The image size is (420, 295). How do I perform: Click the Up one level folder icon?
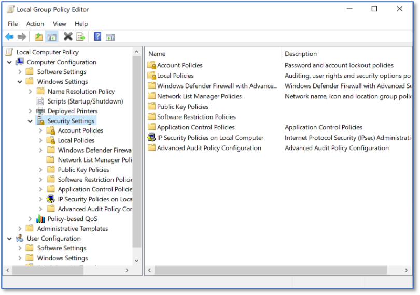(38, 37)
